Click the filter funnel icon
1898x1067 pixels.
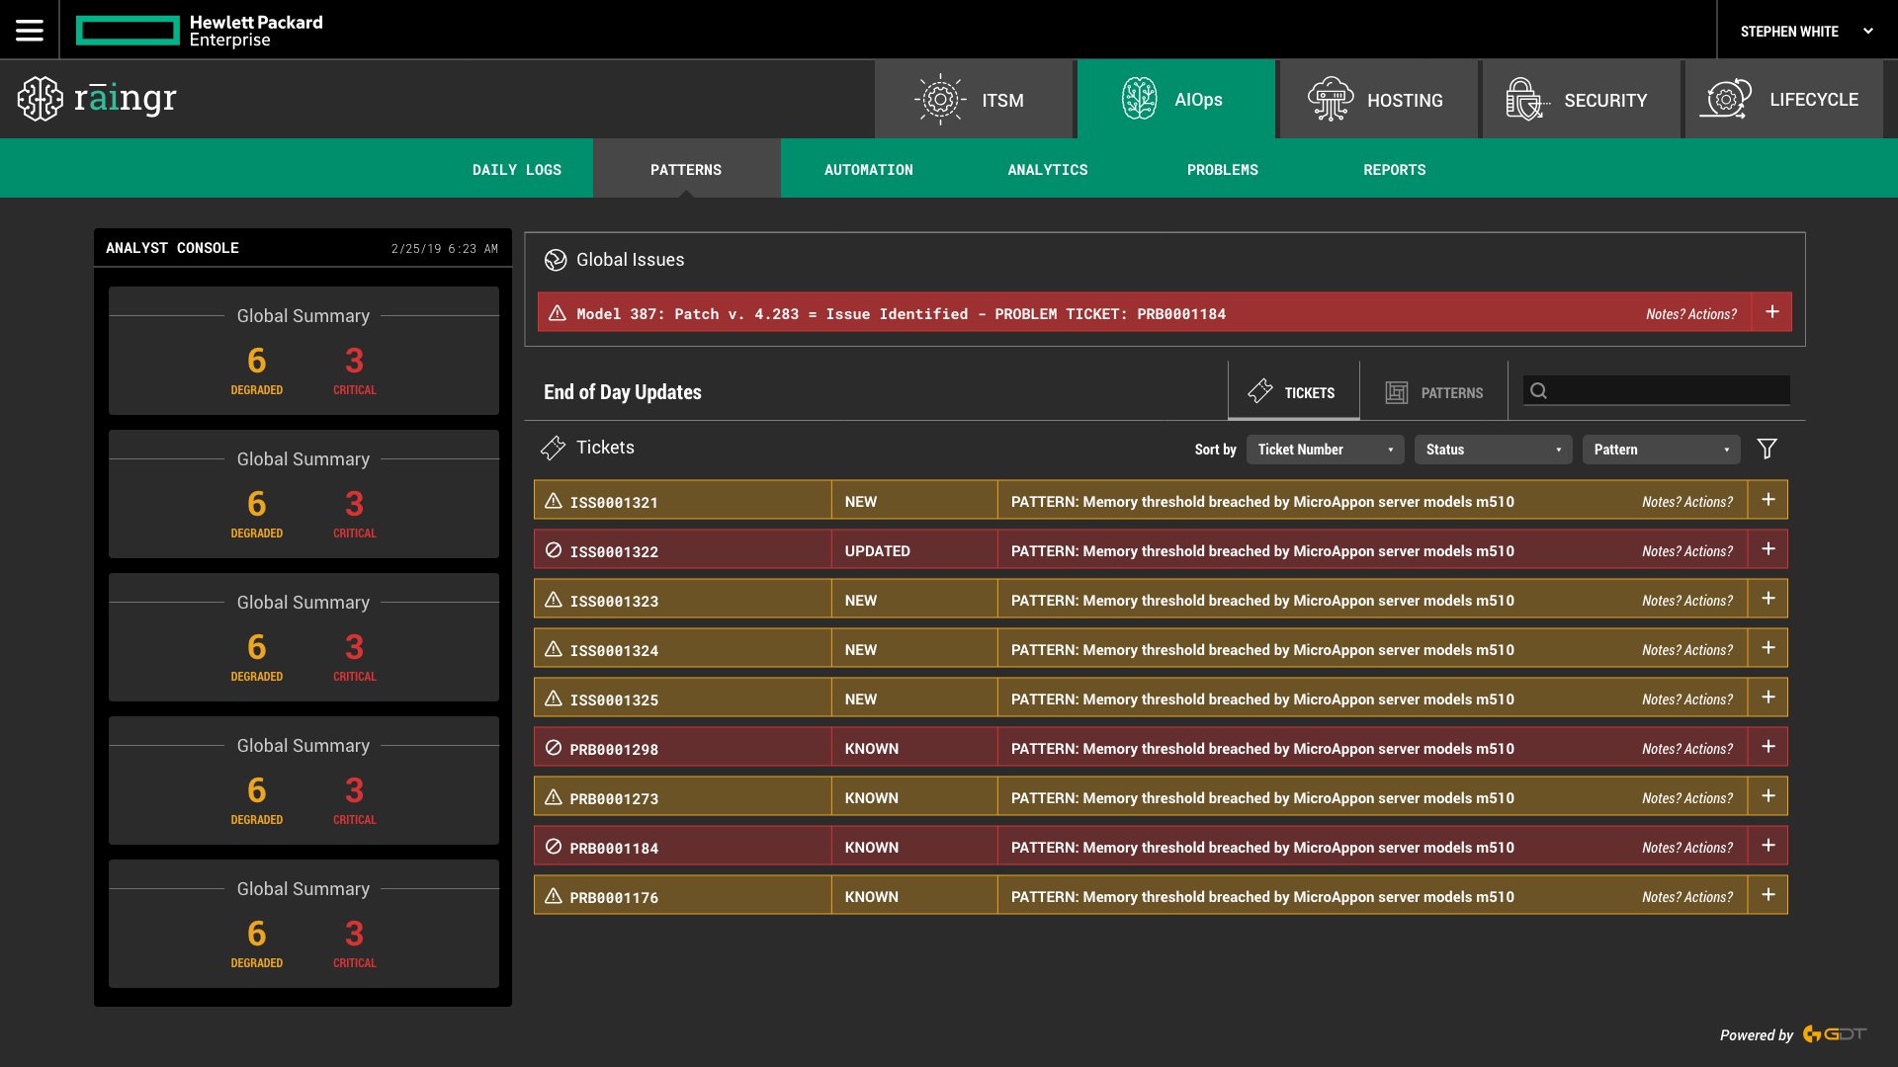coord(1767,450)
